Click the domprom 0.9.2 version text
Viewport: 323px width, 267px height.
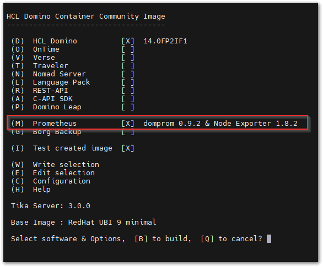[x=172, y=124]
